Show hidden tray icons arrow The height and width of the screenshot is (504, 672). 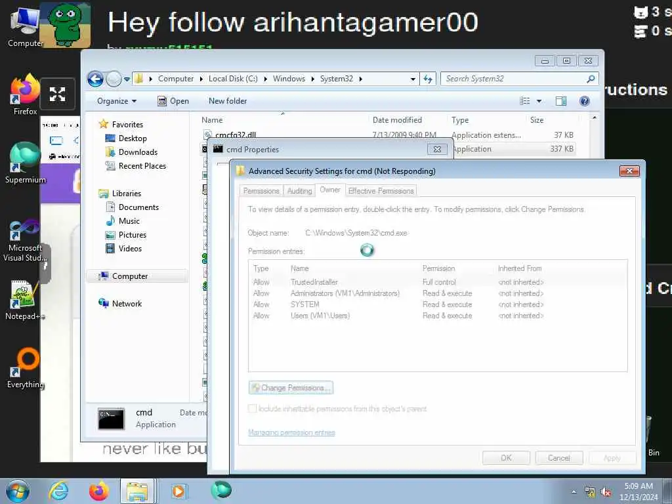pyautogui.click(x=574, y=492)
